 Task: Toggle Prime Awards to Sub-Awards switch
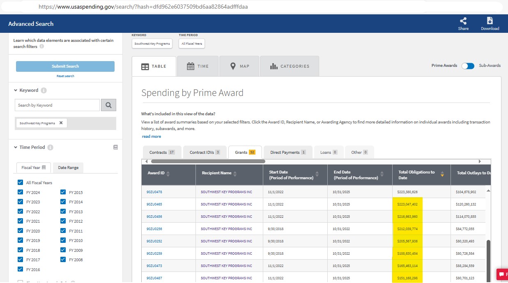tap(468, 66)
